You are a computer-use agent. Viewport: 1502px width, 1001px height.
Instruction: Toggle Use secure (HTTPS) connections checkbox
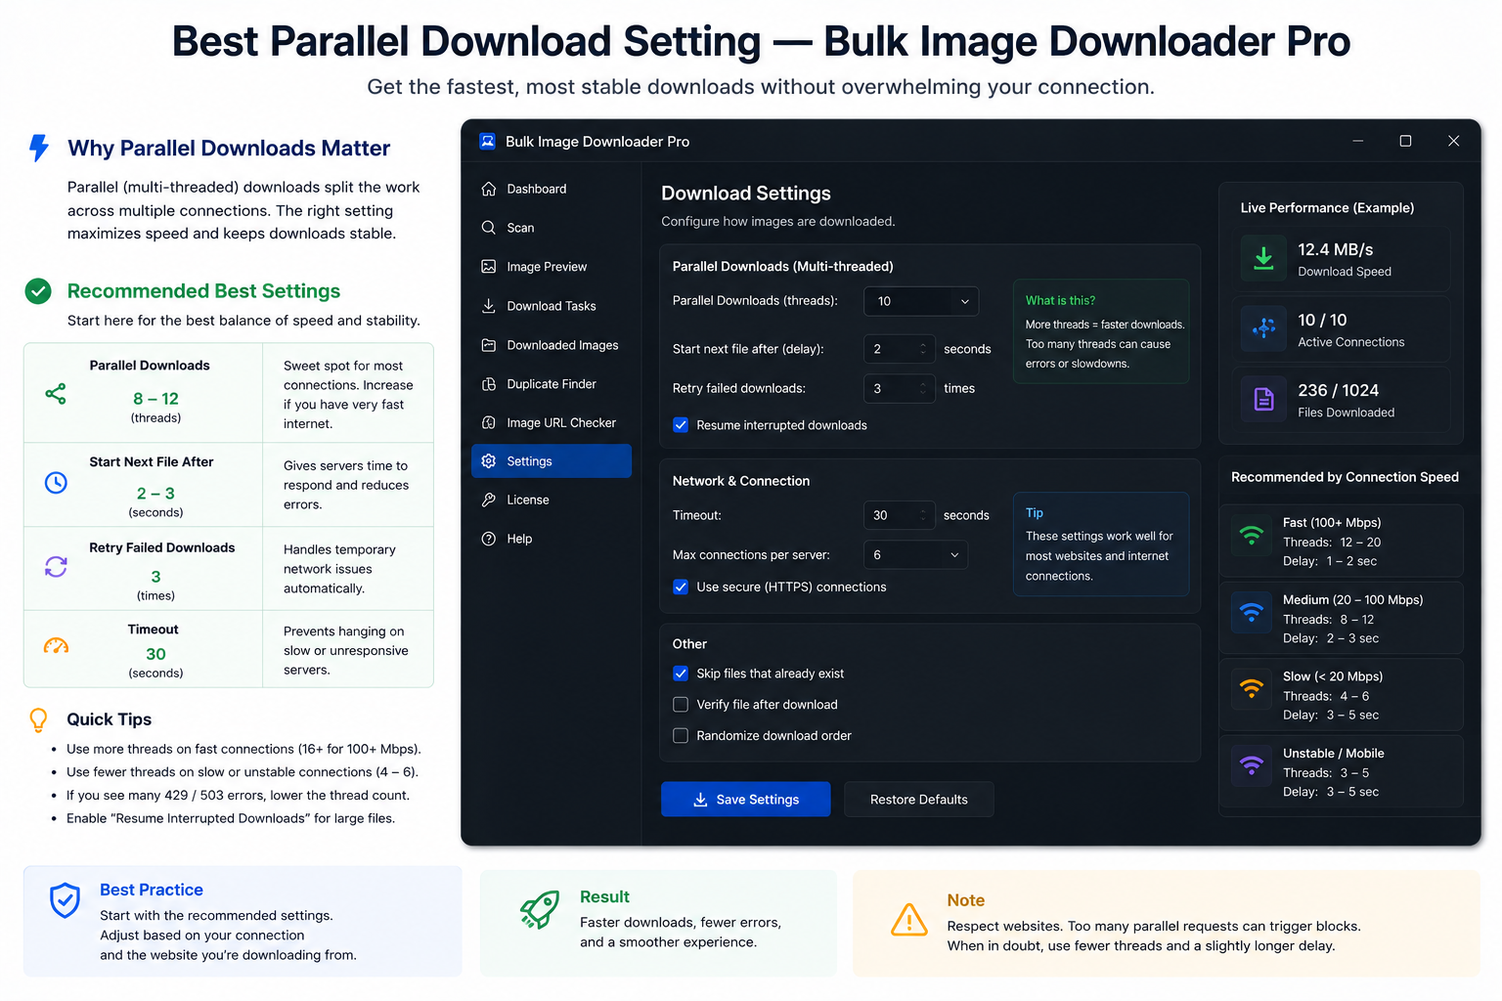pos(681,587)
